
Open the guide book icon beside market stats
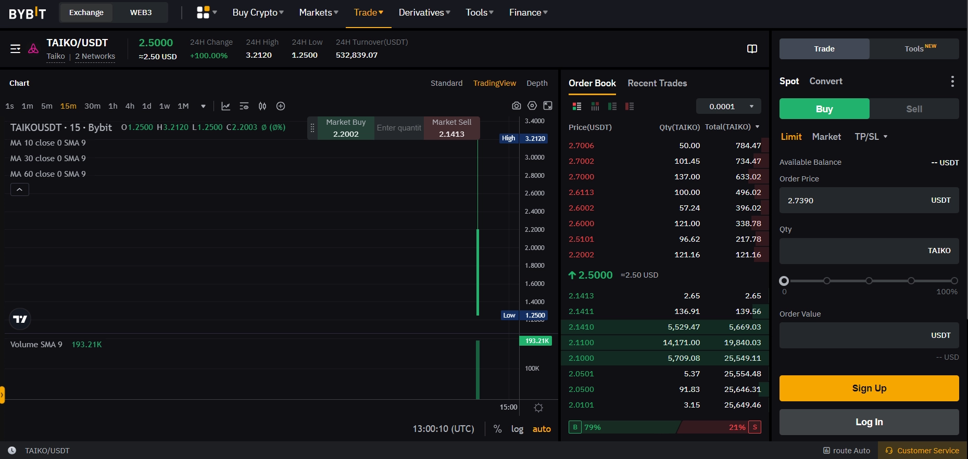click(752, 48)
